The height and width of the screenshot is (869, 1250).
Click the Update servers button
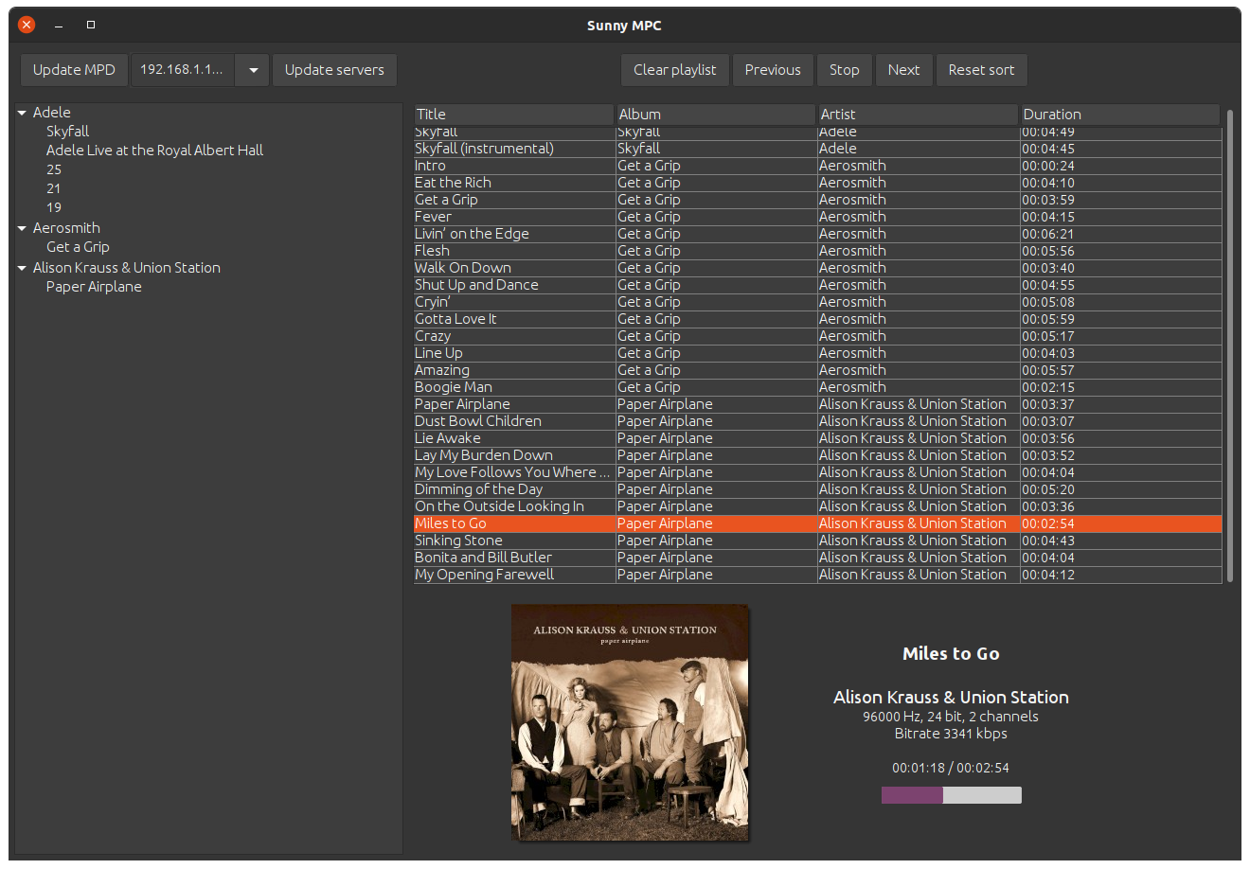click(334, 70)
